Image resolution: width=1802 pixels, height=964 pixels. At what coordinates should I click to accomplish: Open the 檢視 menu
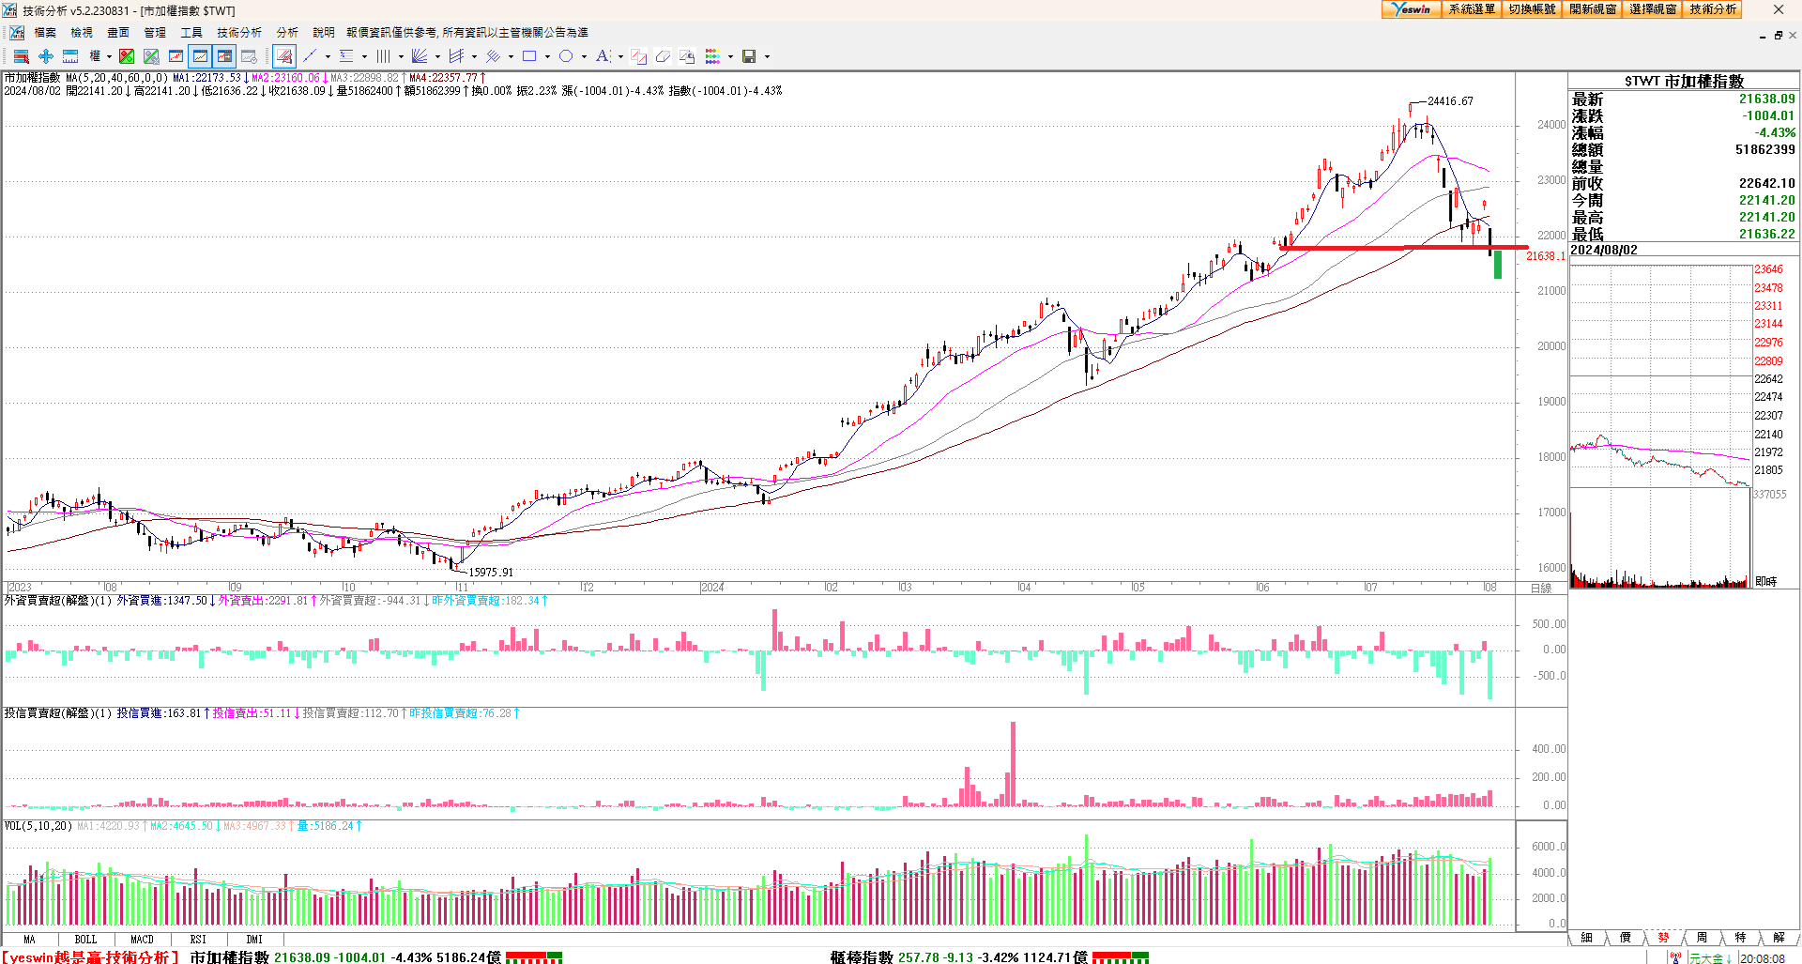pos(82,33)
